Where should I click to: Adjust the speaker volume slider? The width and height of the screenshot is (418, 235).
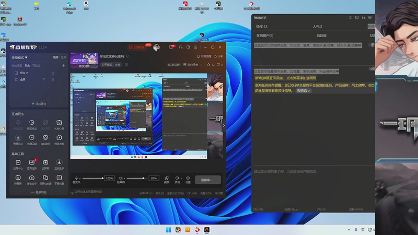(x=137, y=178)
